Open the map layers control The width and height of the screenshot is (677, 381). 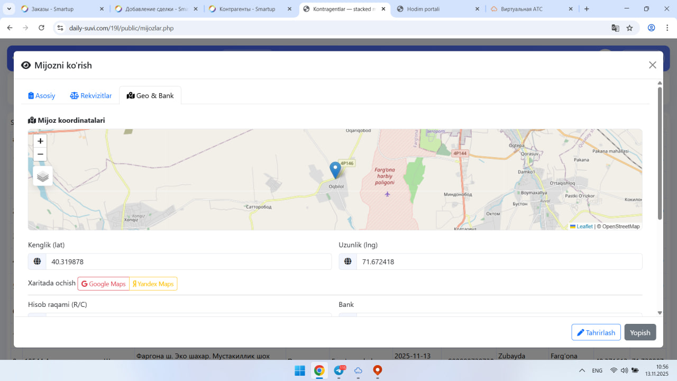click(43, 176)
